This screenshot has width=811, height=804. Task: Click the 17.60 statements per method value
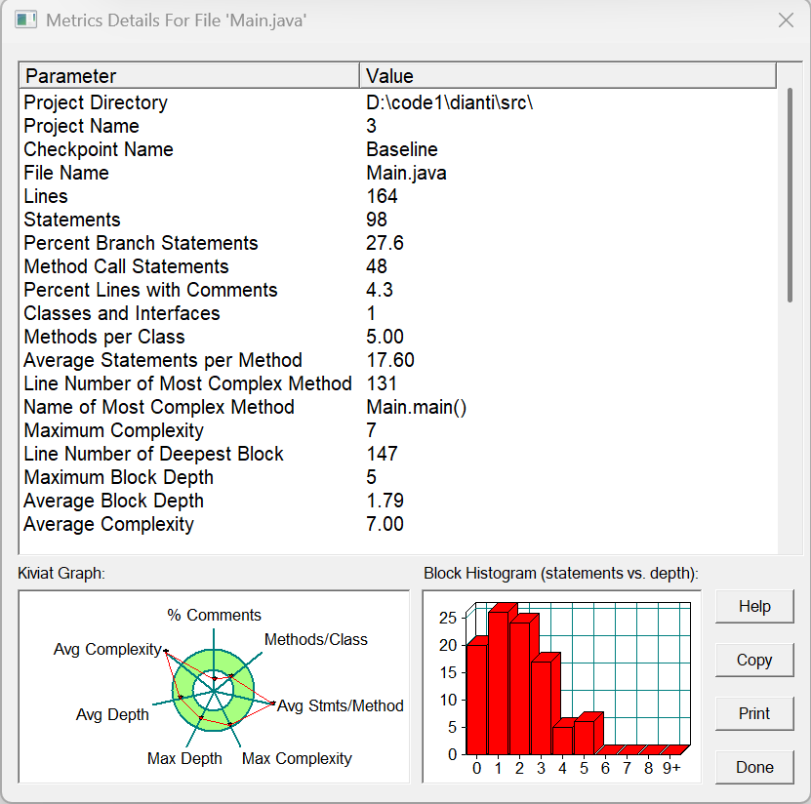(x=390, y=360)
